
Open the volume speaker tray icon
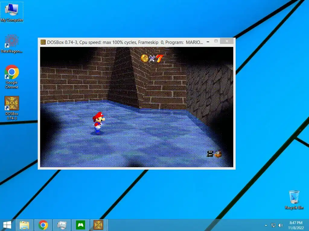click(280, 225)
